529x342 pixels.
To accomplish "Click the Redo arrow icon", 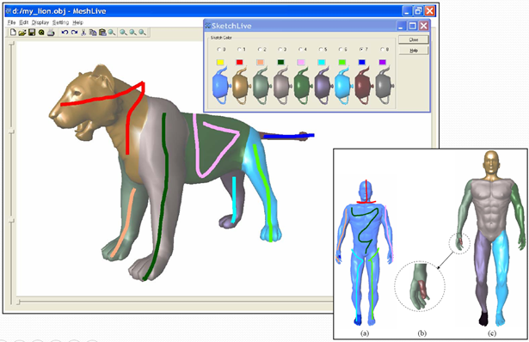I will point(74,33).
